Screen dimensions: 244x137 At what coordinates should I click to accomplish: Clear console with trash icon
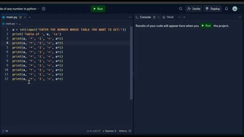pos(154,17)
